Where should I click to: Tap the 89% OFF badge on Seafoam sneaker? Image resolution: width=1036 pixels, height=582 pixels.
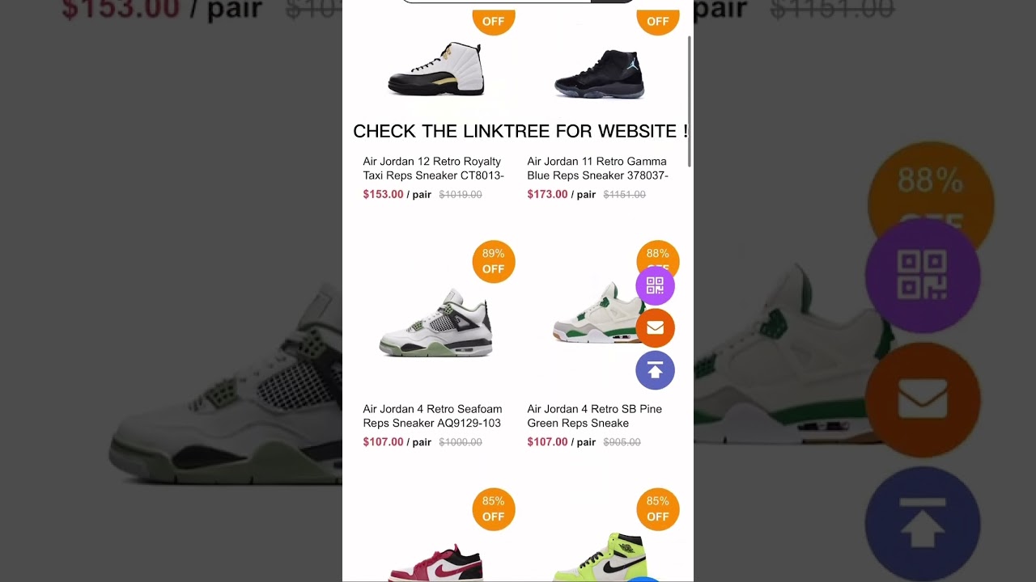point(494,261)
